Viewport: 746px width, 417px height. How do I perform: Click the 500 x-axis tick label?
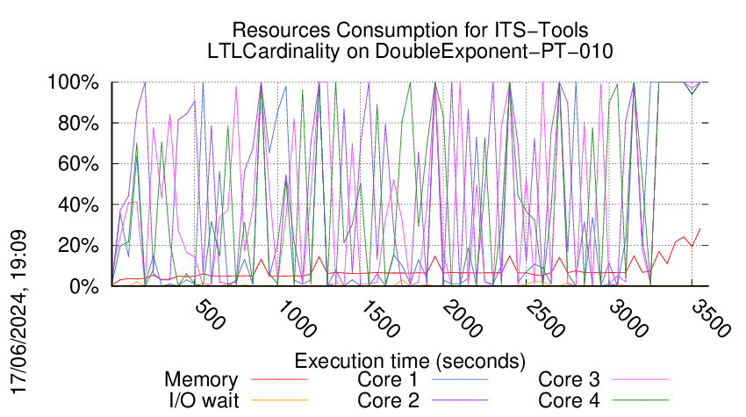point(210,315)
